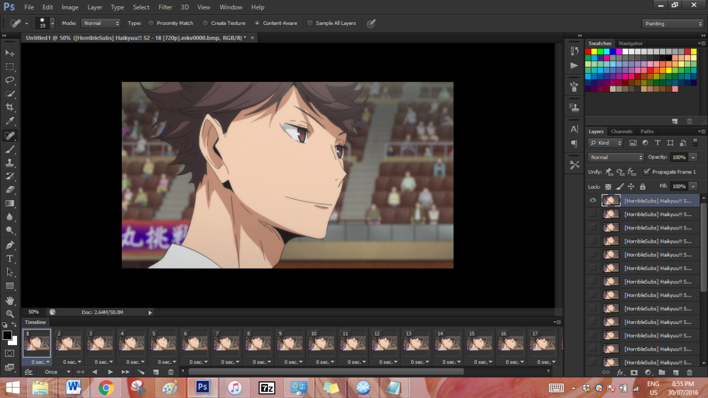Open the Painting workspace dropdown
The height and width of the screenshot is (398, 708).
pos(673,24)
